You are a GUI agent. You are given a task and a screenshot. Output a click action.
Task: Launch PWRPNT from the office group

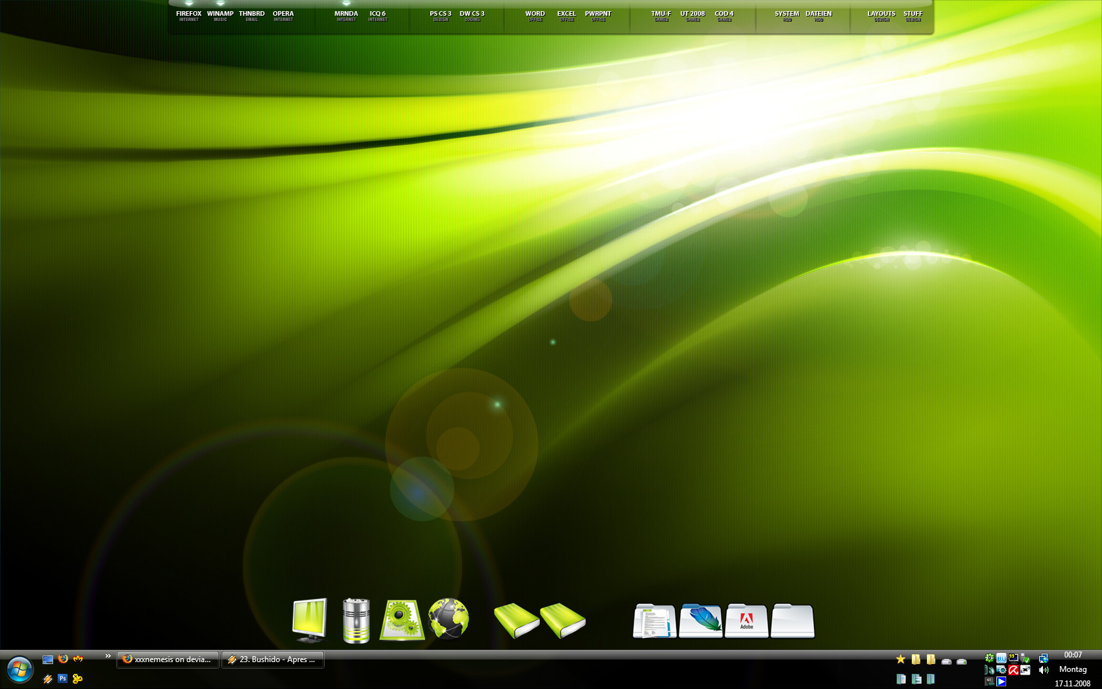(x=598, y=16)
